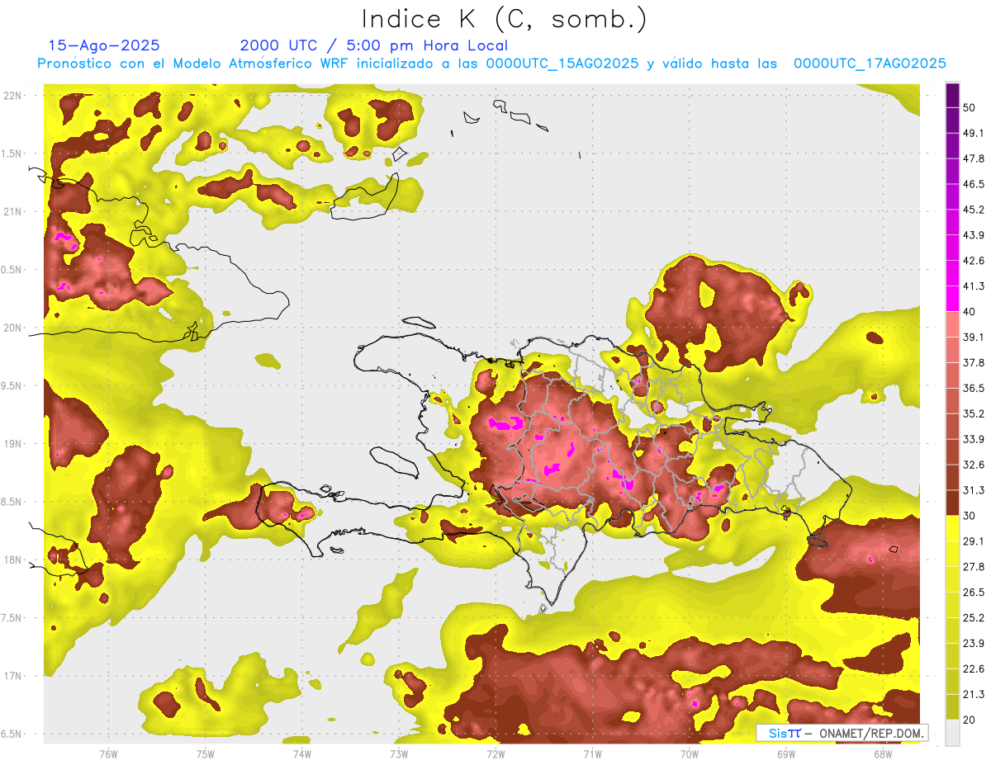The width and height of the screenshot is (991, 765).
Task: Click the "76W" longitude axis label
Action: tap(108, 753)
